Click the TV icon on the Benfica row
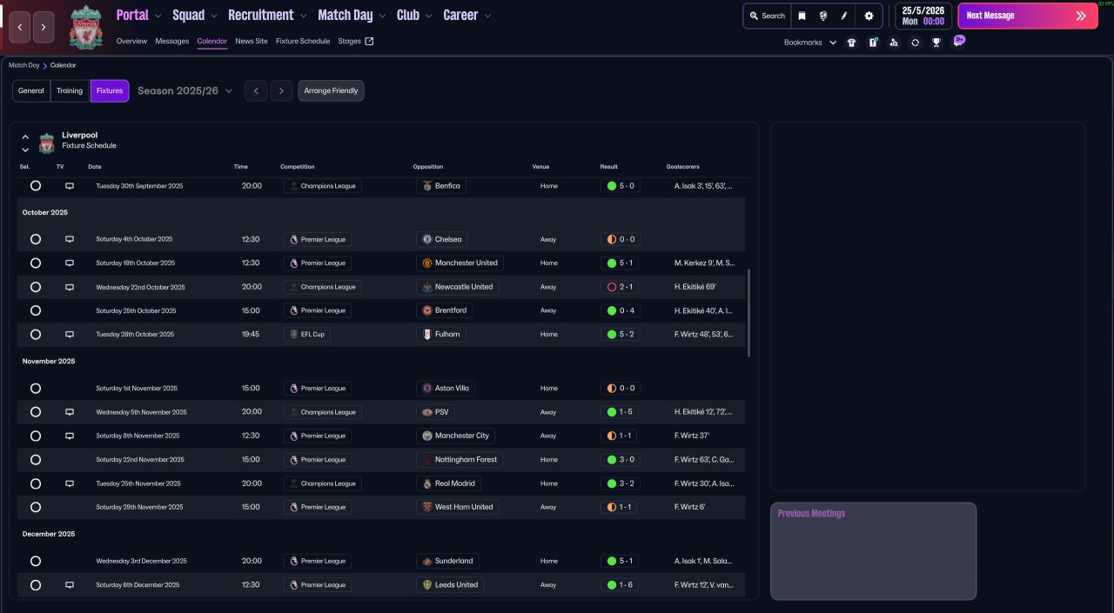Image resolution: width=1114 pixels, height=613 pixels. coord(70,186)
